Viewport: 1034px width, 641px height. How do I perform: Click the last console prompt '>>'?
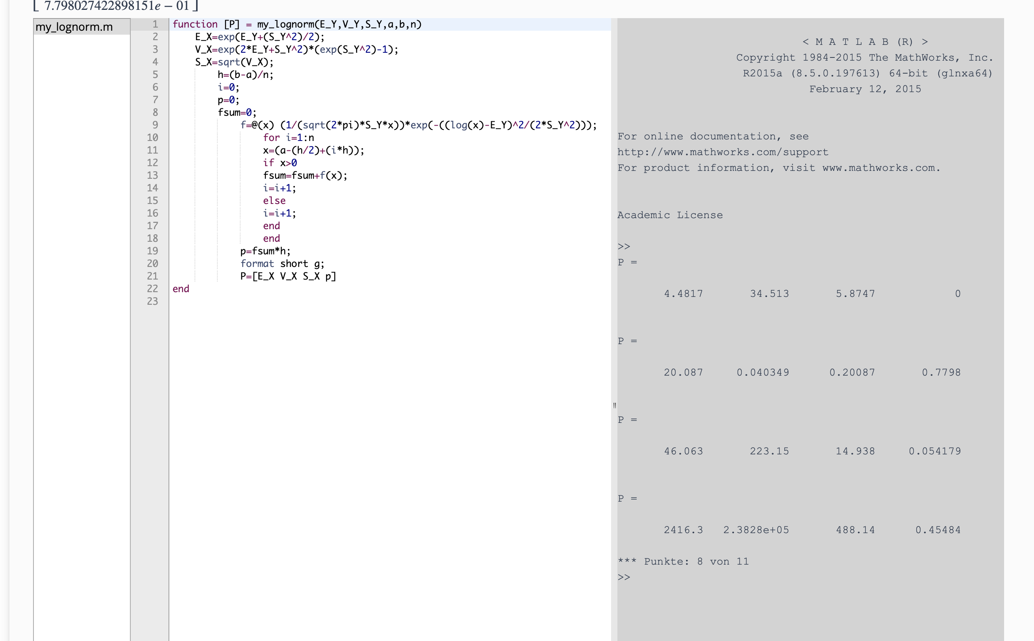624,577
